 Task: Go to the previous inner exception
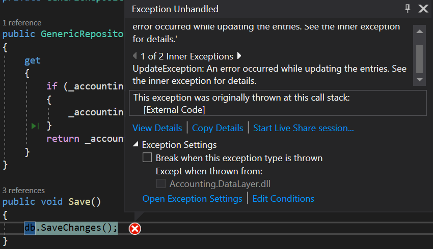135,56
